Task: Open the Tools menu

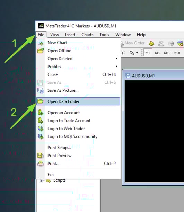Action: pyautogui.click(x=104, y=35)
